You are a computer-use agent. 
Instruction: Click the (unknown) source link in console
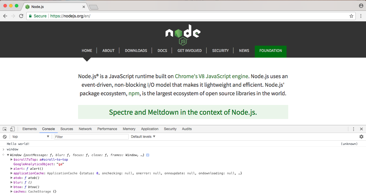point(349,144)
